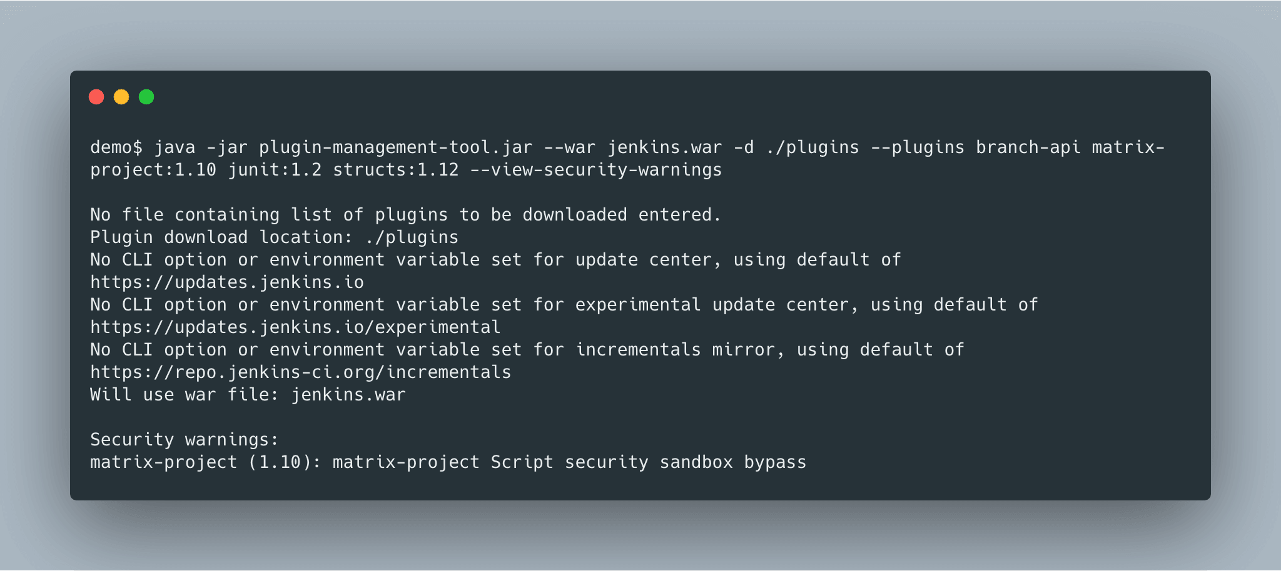Click the yellow minimize window dot
Viewport: 1281px width, 571px height.
121,97
